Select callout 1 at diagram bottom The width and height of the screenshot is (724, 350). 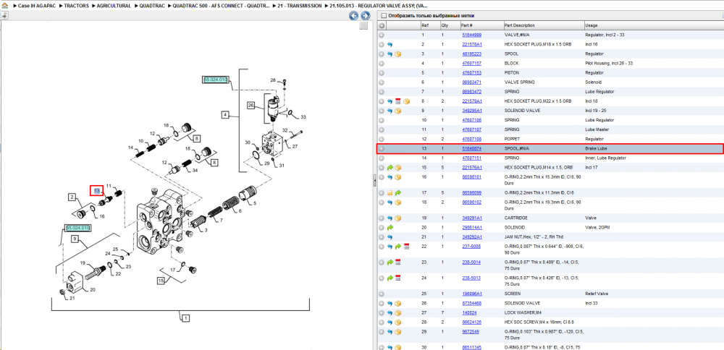(x=185, y=317)
